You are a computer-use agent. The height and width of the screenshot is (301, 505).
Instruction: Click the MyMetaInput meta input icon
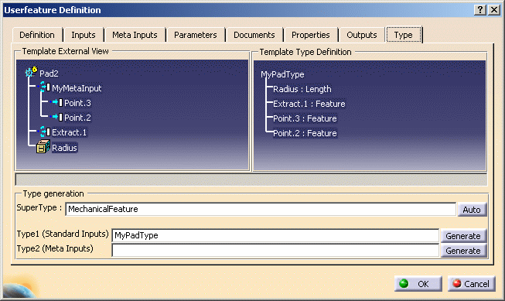point(44,87)
